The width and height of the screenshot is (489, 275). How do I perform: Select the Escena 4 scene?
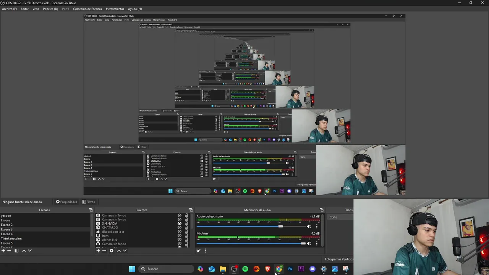[x=45, y=234]
